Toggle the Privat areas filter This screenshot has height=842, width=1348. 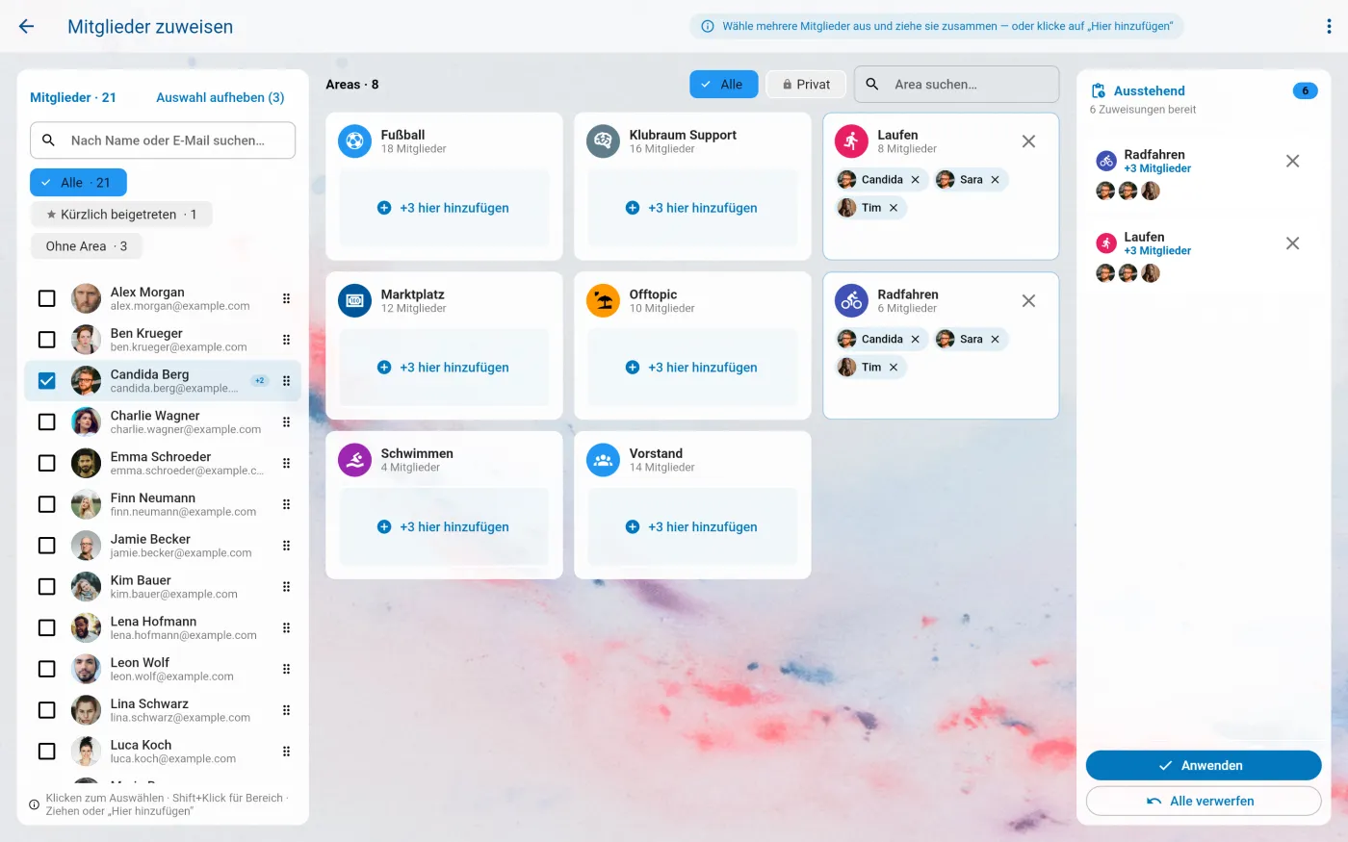point(806,85)
